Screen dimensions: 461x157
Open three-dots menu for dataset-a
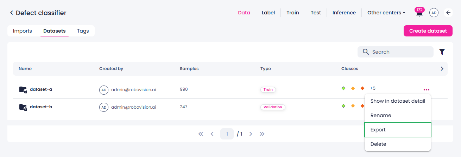coord(427,90)
